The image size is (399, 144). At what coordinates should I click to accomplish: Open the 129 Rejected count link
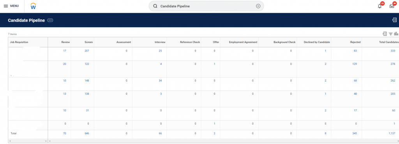coord(354,64)
